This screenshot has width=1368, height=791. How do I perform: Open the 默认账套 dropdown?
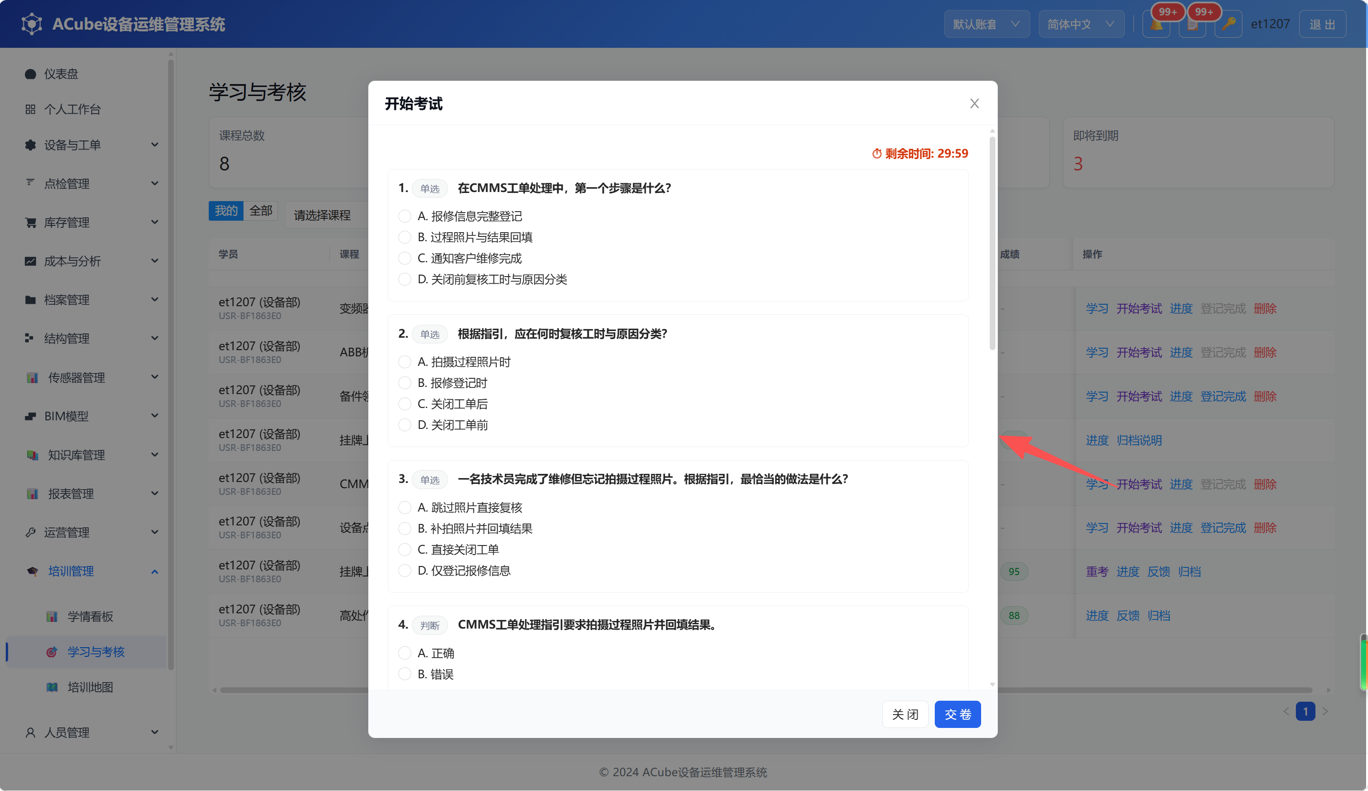[x=986, y=24]
